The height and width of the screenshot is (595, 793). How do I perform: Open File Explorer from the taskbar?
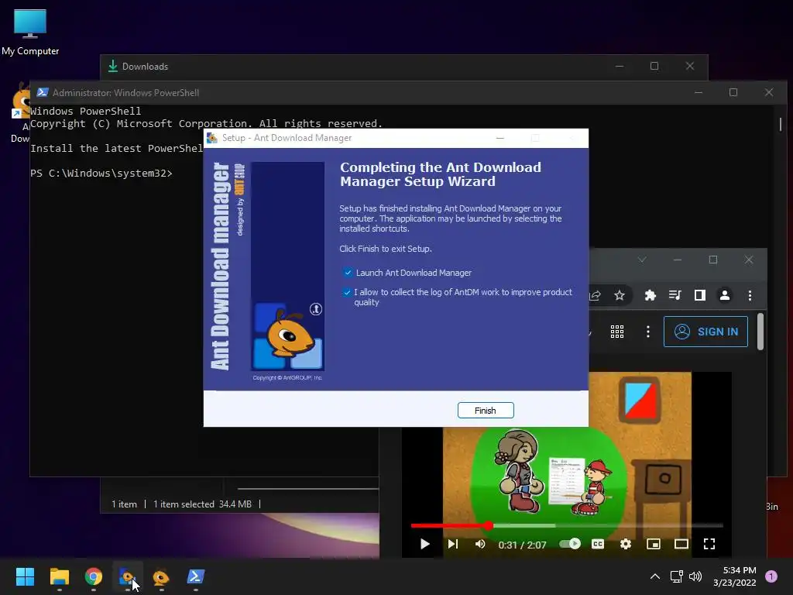(59, 576)
